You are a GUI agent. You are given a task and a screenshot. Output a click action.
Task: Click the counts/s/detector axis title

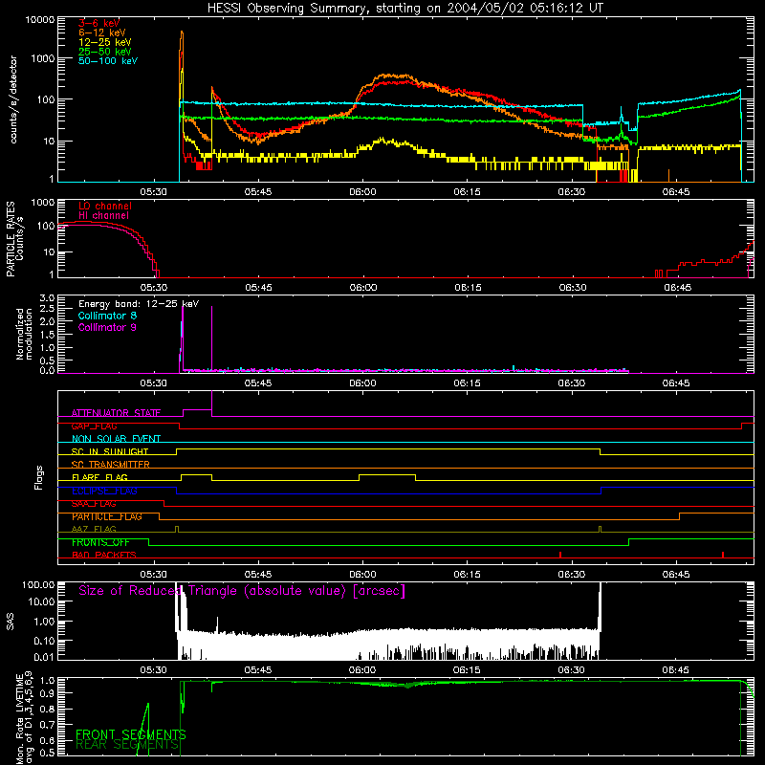13,99
